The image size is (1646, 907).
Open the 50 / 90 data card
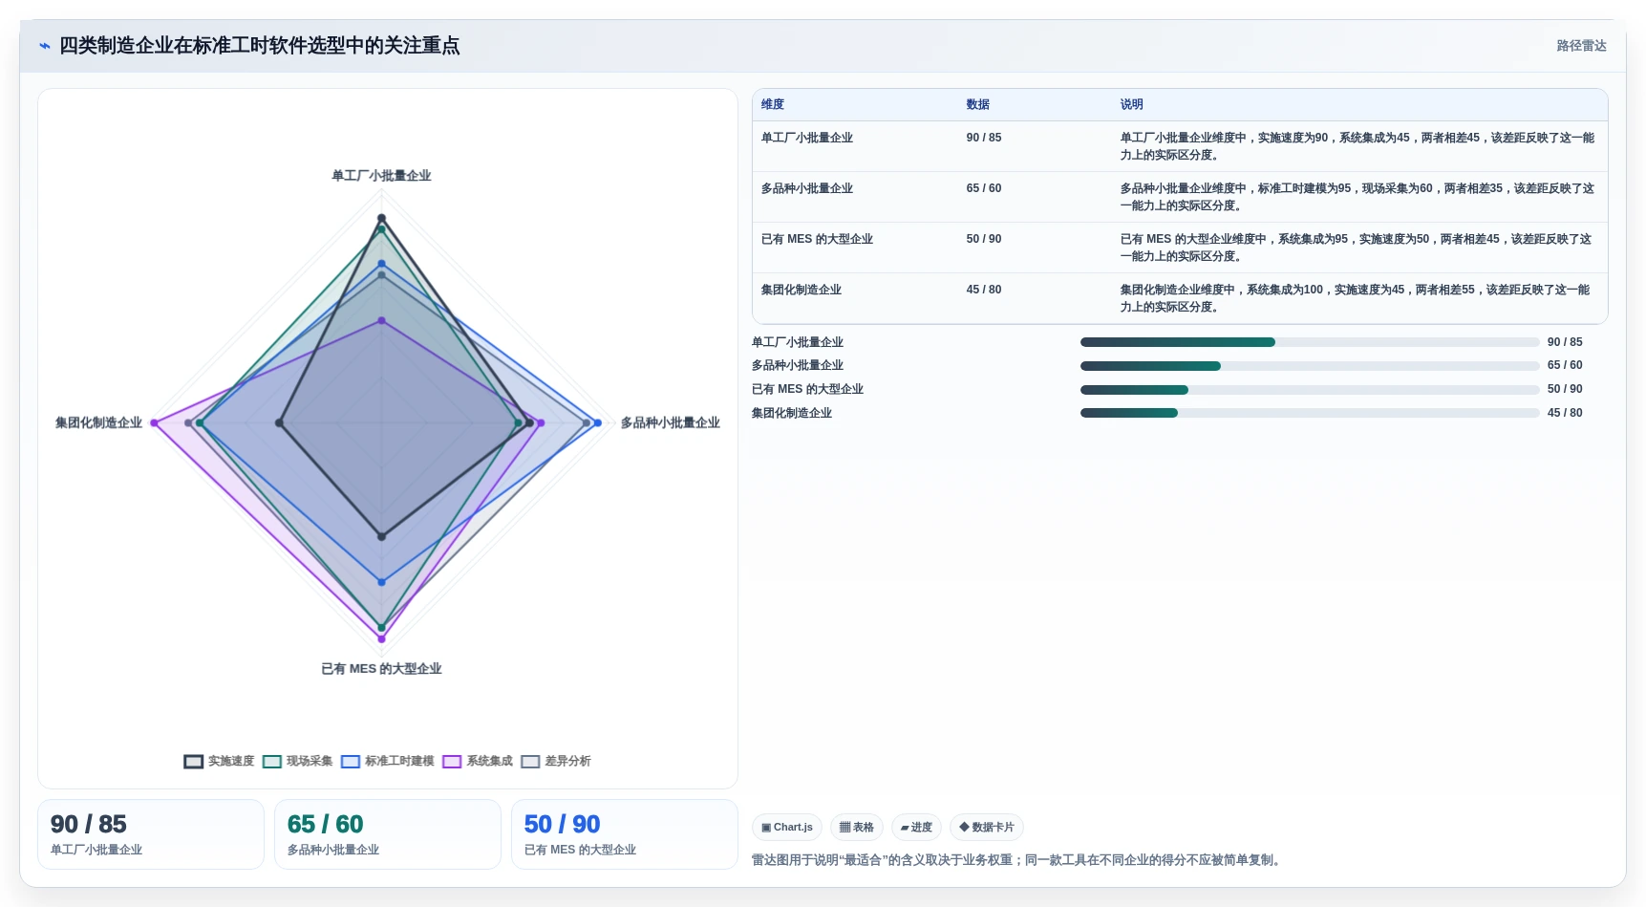pos(625,834)
